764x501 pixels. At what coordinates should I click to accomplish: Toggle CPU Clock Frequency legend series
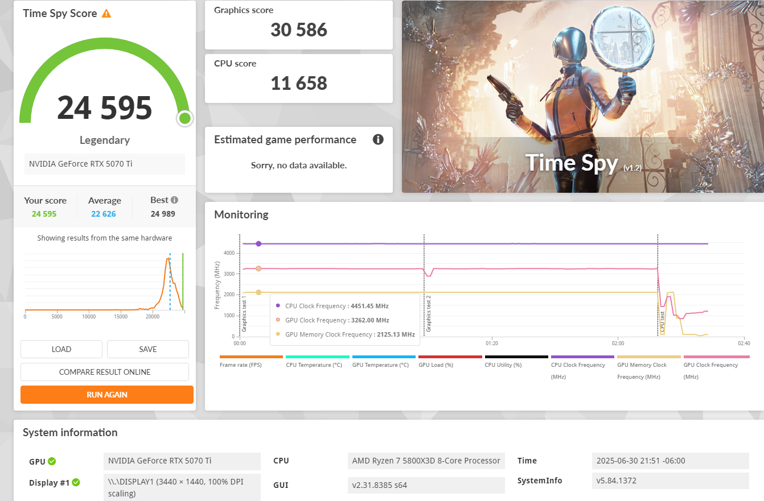pos(582,367)
